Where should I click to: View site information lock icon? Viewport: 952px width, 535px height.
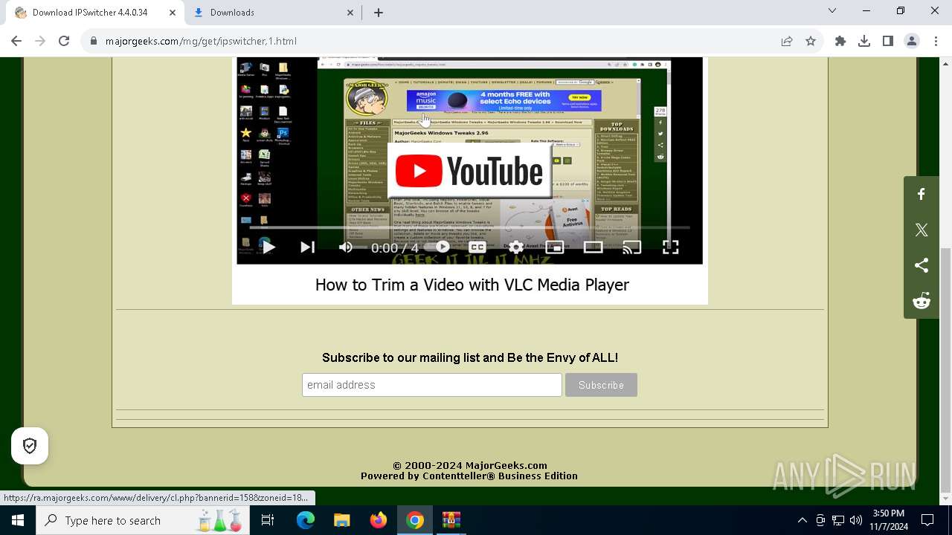click(94, 42)
